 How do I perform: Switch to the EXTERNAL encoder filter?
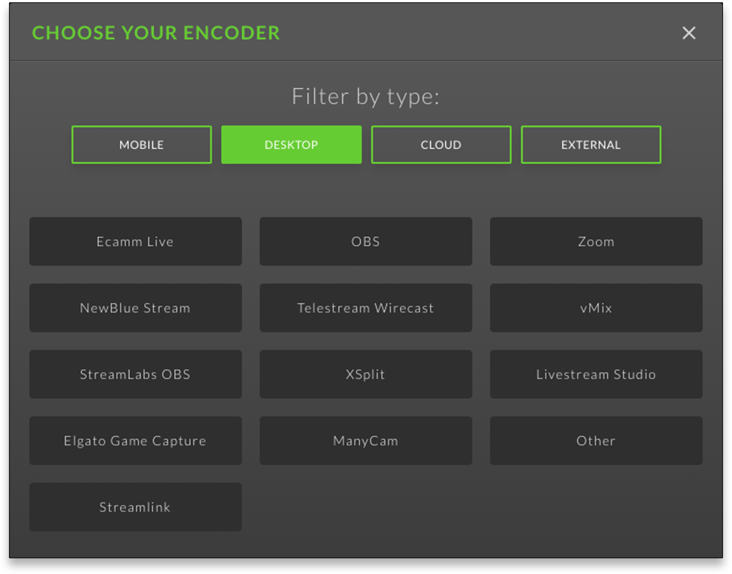pos(591,145)
